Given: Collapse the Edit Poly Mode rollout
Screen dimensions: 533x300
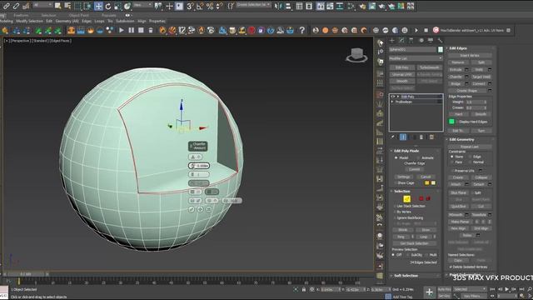Looking at the screenshot, I should coord(406,151).
